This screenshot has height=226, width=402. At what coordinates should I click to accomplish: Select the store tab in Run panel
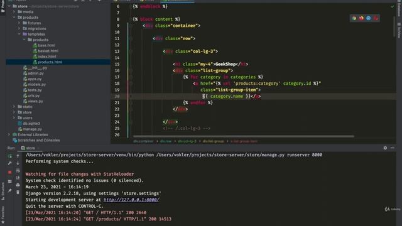[28, 148]
